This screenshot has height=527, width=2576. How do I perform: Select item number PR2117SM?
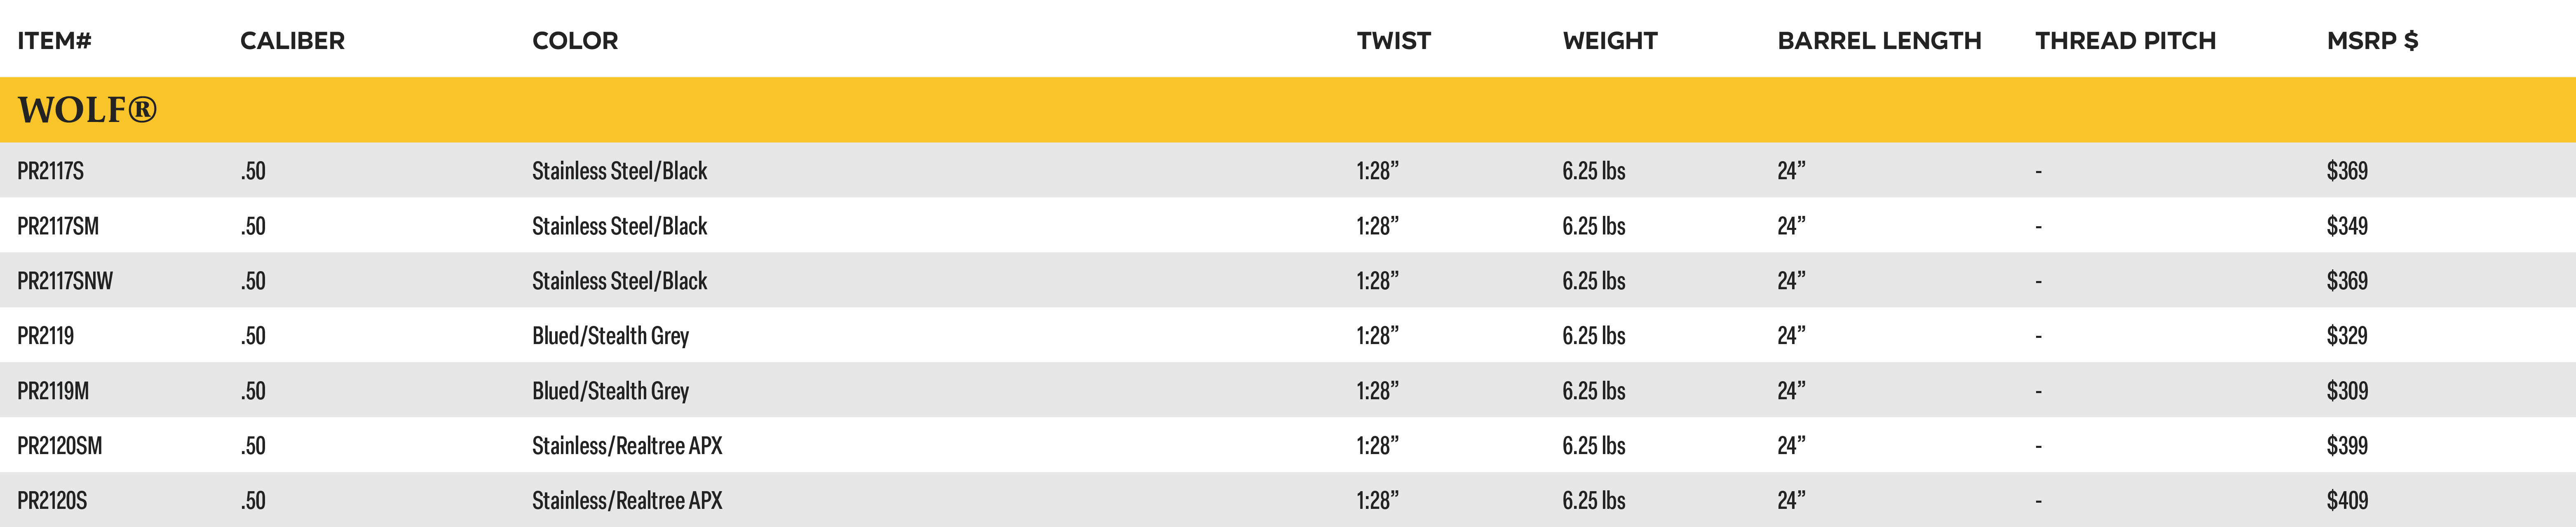tap(58, 226)
